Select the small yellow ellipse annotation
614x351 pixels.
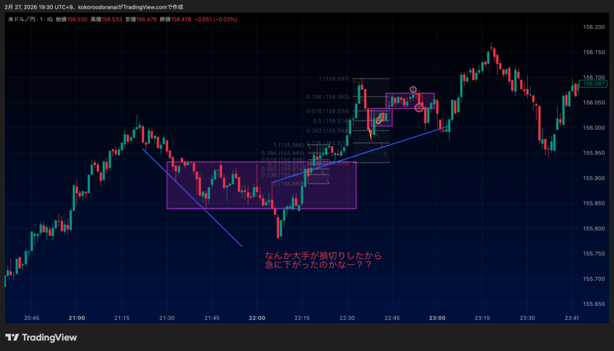click(379, 121)
